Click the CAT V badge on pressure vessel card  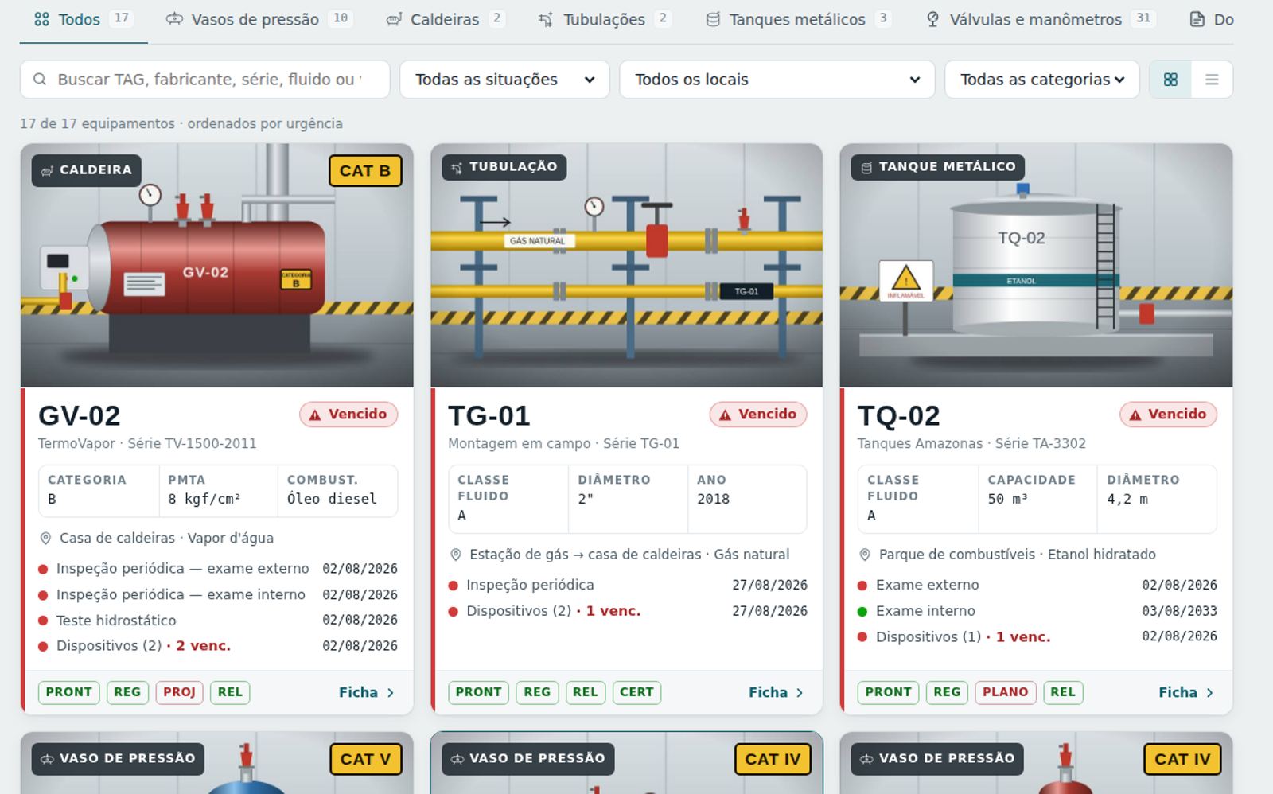coord(365,759)
